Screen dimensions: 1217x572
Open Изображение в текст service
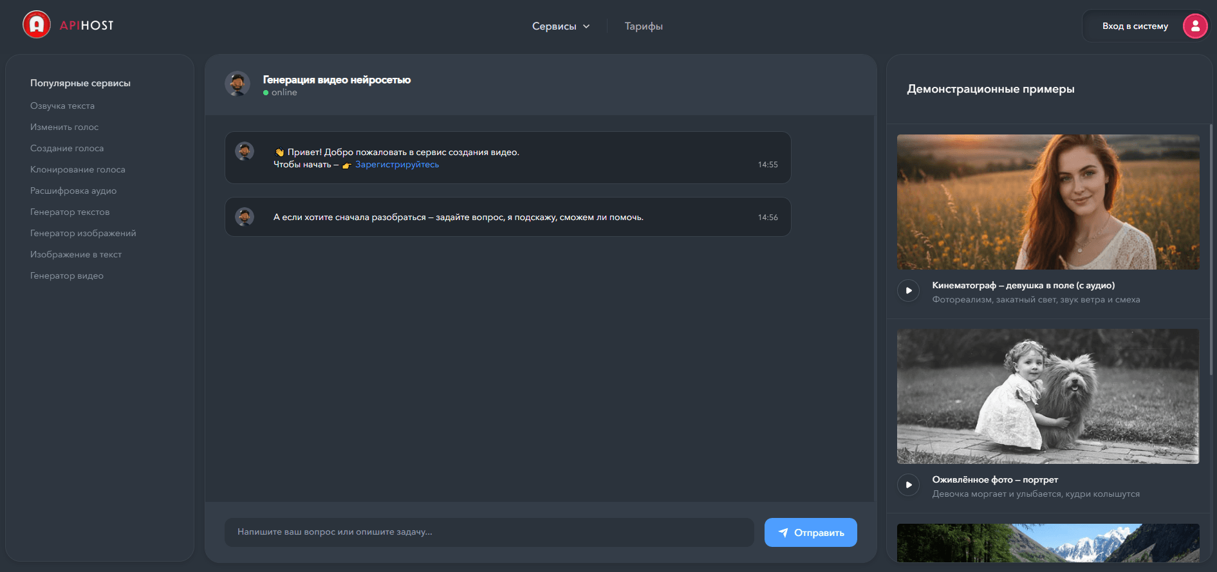pos(76,254)
